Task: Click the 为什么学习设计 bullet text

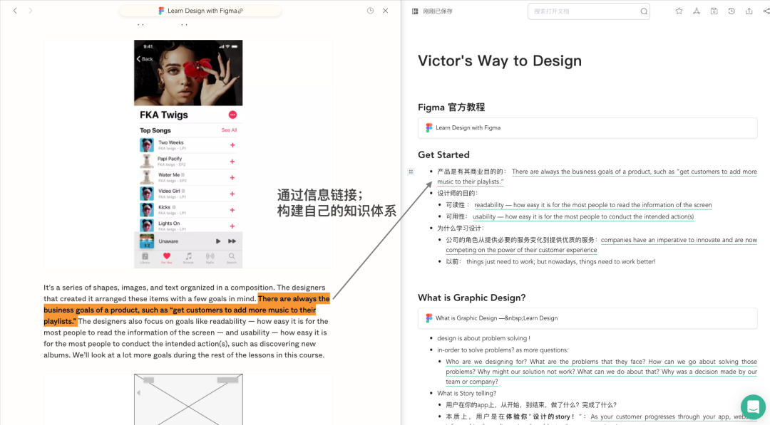Action: pos(461,228)
